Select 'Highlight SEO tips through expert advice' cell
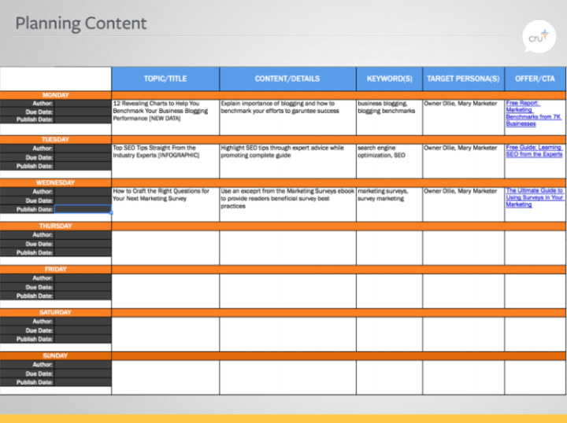Screen dimensions: 567x423 287,161
